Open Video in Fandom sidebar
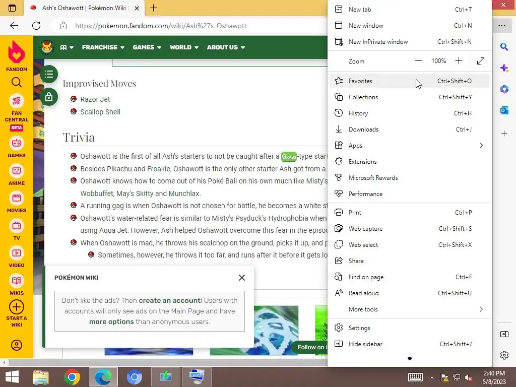 coord(17,257)
